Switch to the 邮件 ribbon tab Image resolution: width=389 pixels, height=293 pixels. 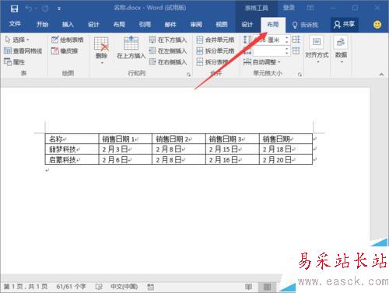[x=170, y=24]
